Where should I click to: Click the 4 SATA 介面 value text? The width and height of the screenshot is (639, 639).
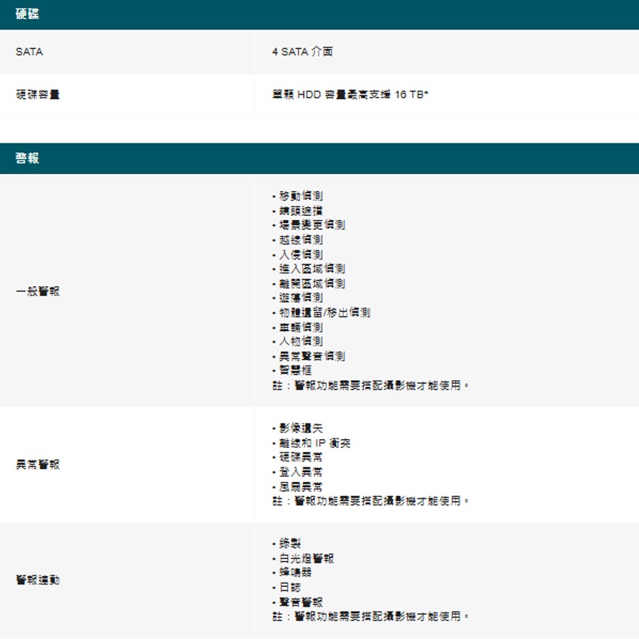(302, 52)
